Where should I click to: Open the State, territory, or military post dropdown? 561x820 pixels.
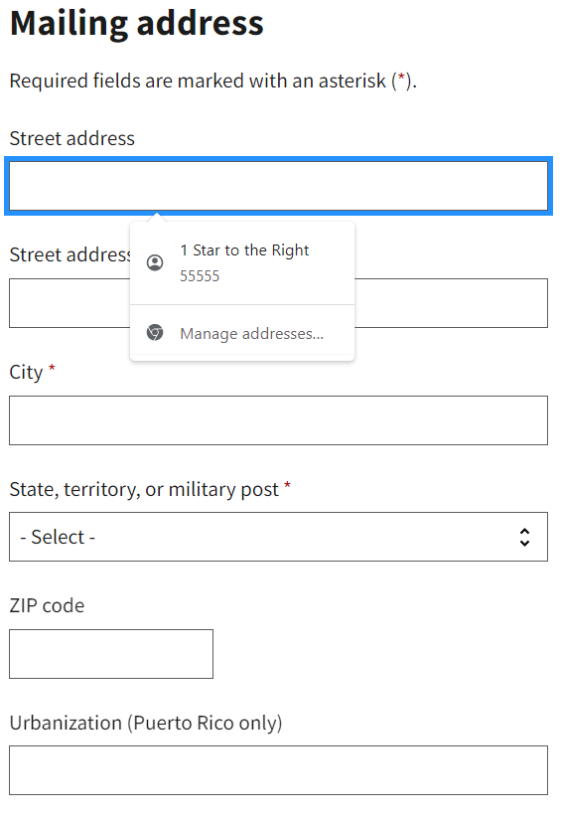278,537
